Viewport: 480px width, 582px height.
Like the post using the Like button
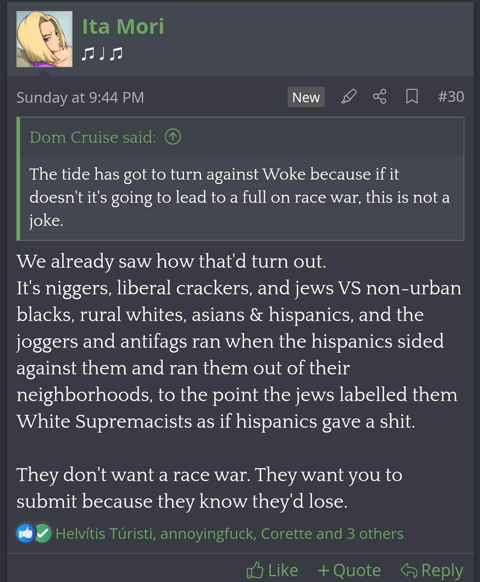(x=272, y=570)
